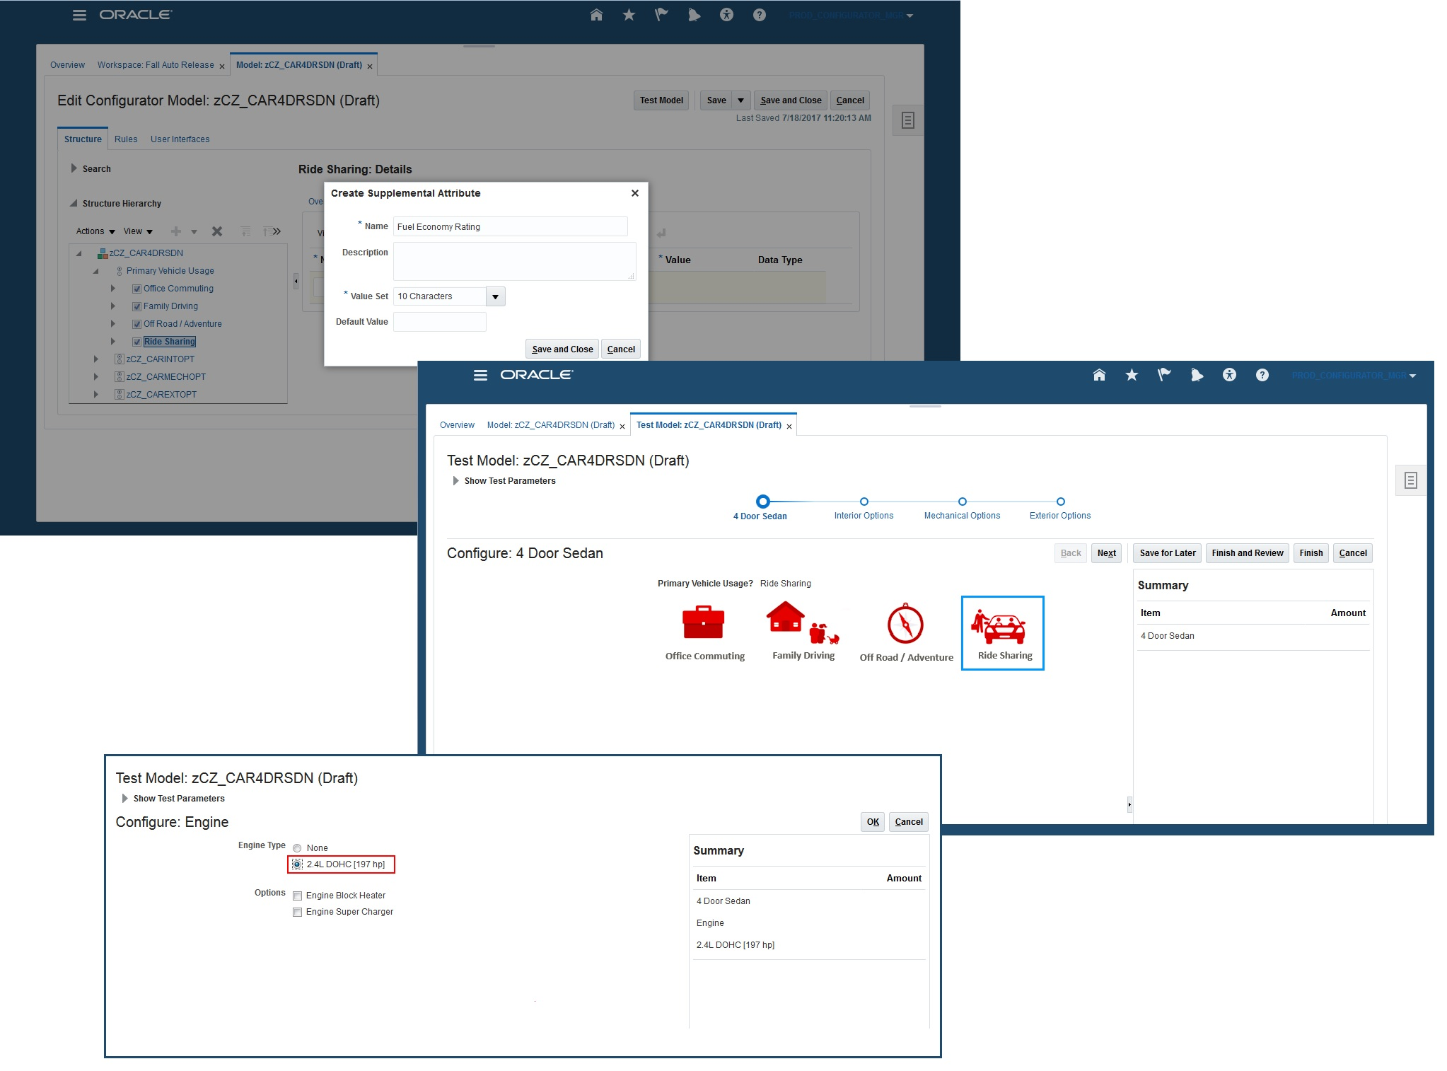Open the Value Set dropdown arrow
The width and height of the screenshot is (1447, 1071).
point(495,296)
